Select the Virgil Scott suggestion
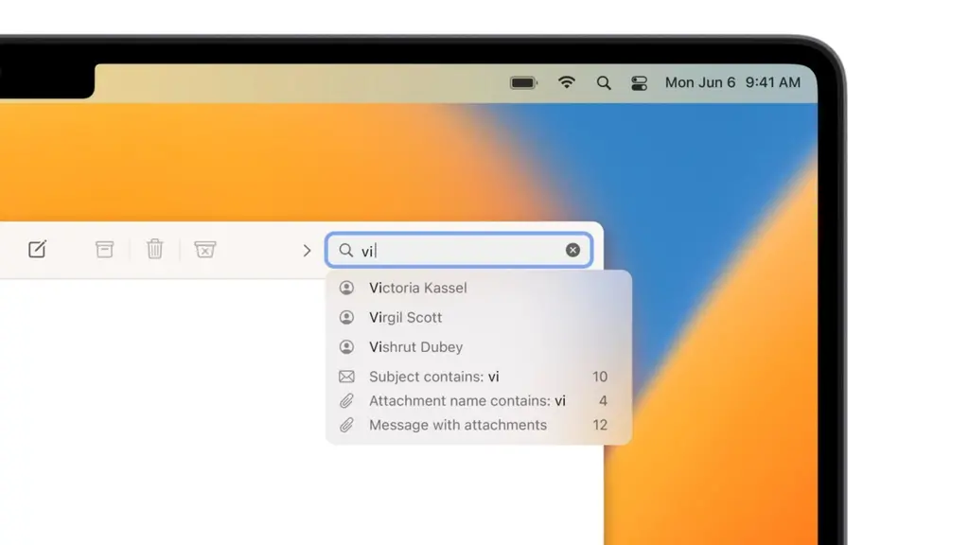 click(x=478, y=318)
